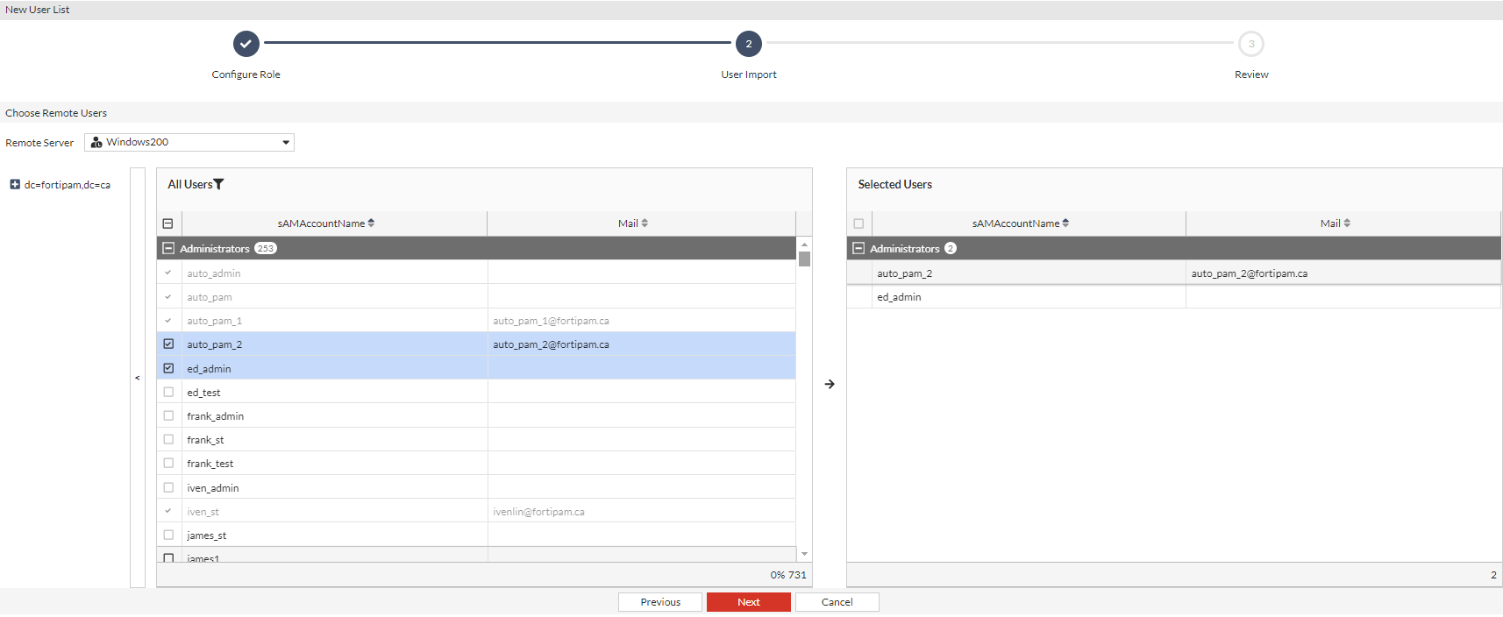The image size is (1503, 617).
Task: Click the right arrow to move selected users
Action: [x=830, y=384]
